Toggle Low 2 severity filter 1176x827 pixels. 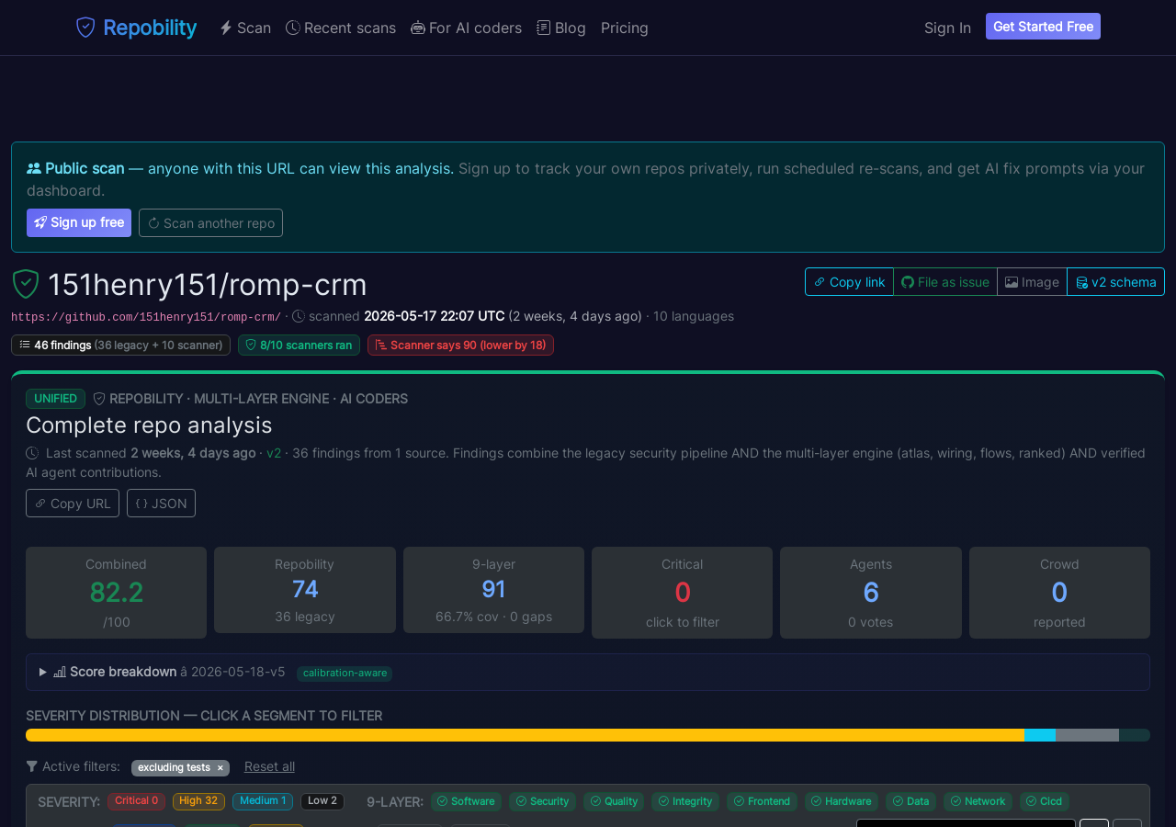click(x=322, y=801)
